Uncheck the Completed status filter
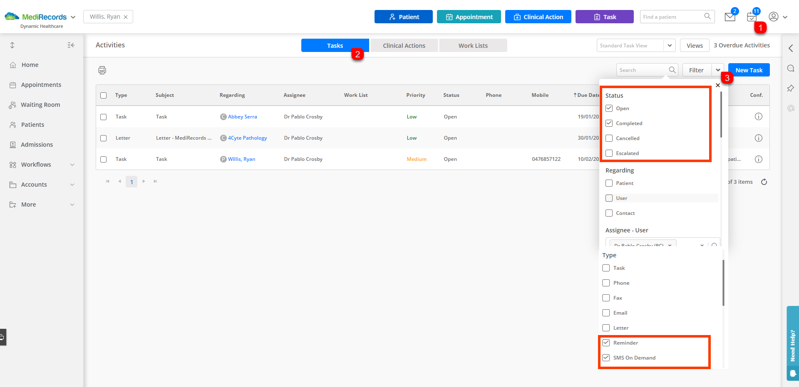This screenshot has width=799, height=387. (609, 123)
